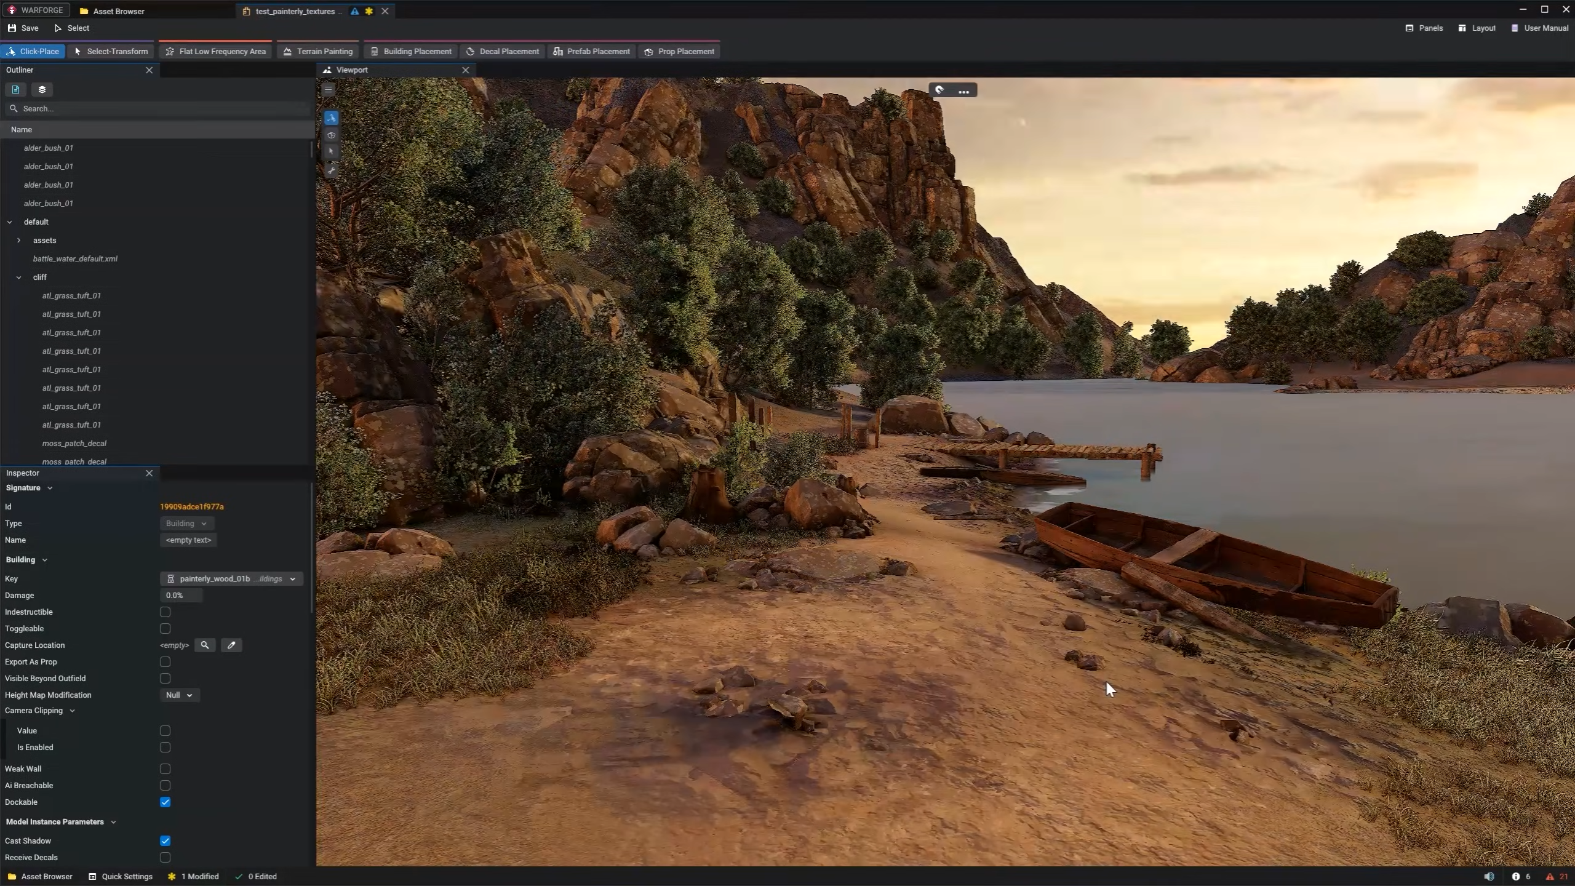Screen dimensions: 1575x886
Task: Uncheck the Dockable checkbox
Action: [x=165, y=802]
